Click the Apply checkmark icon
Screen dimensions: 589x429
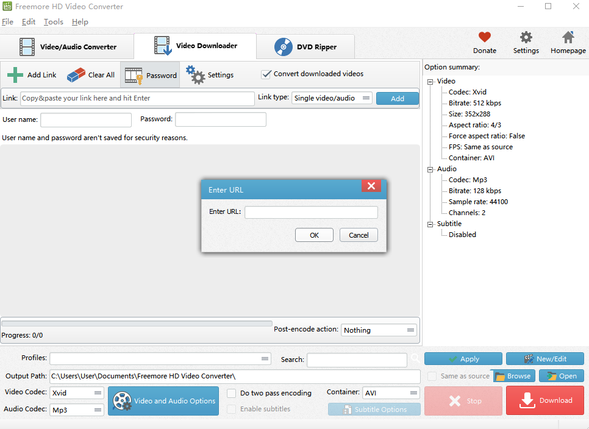[x=453, y=359]
